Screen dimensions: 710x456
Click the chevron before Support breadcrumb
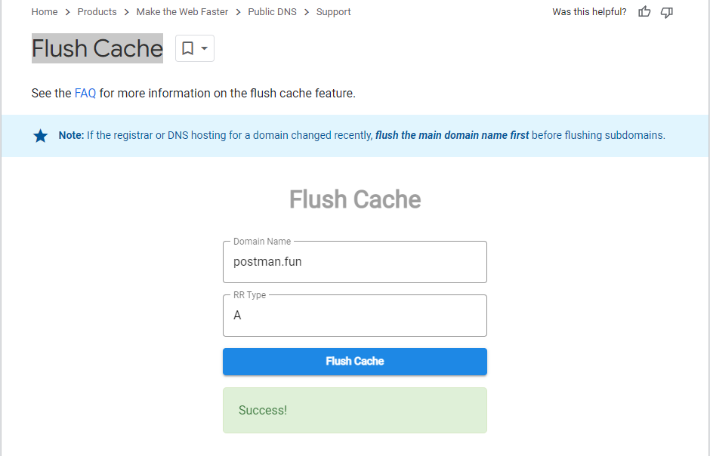307,12
